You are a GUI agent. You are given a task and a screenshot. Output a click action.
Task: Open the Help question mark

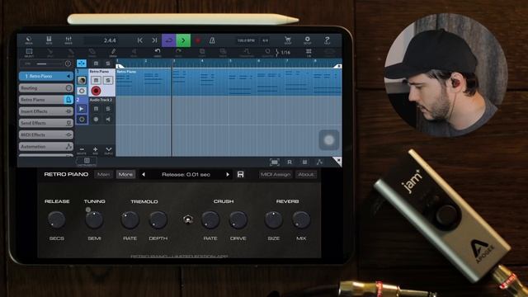coord(327,40)
